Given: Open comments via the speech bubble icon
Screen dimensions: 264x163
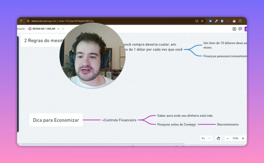Looking at the screenshot, I should click(240, 29).
